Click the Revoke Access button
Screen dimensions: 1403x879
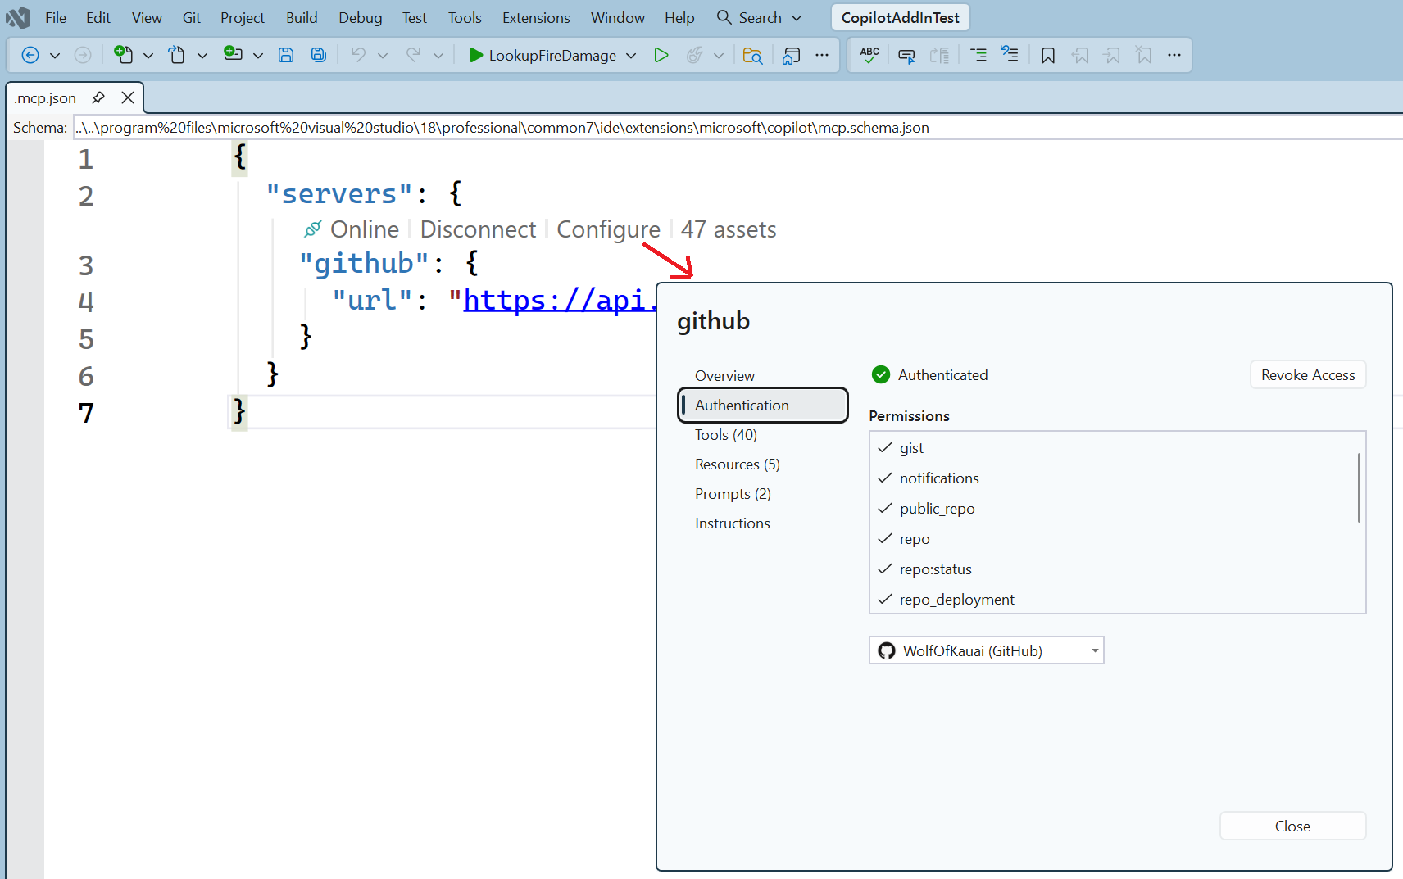(x=1308, y=374)
